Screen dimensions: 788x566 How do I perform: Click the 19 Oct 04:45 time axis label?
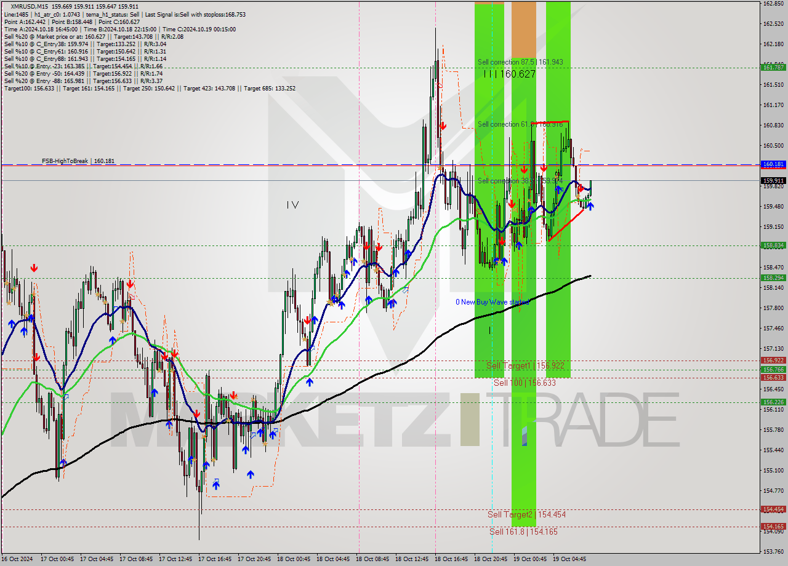click(x=568, y=559)
